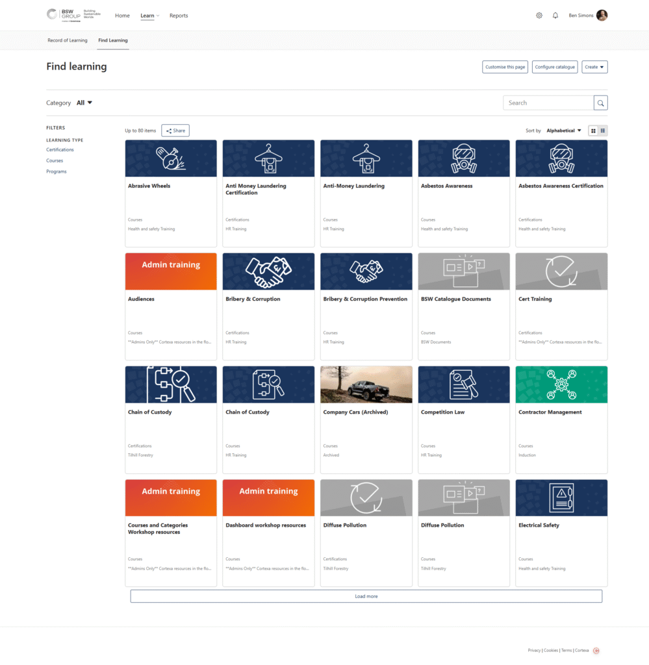Switch to grid view layout
Viewport: 649px width, 665px height.
click(593, 130)
